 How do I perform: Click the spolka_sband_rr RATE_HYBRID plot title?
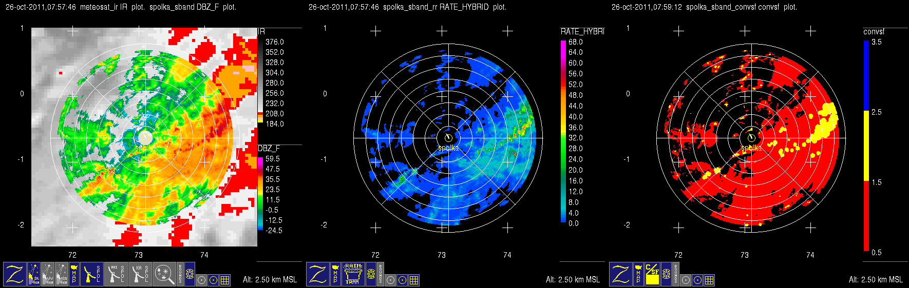pos(445,7)
